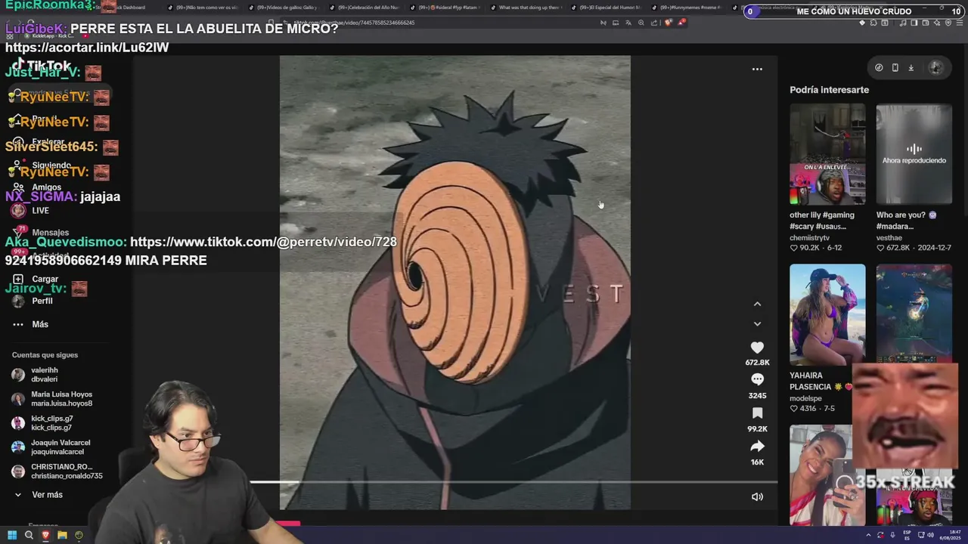Open the Mensajes sidebar item
The width and height of the screenshot is (968, 544).
click(40, 233)
